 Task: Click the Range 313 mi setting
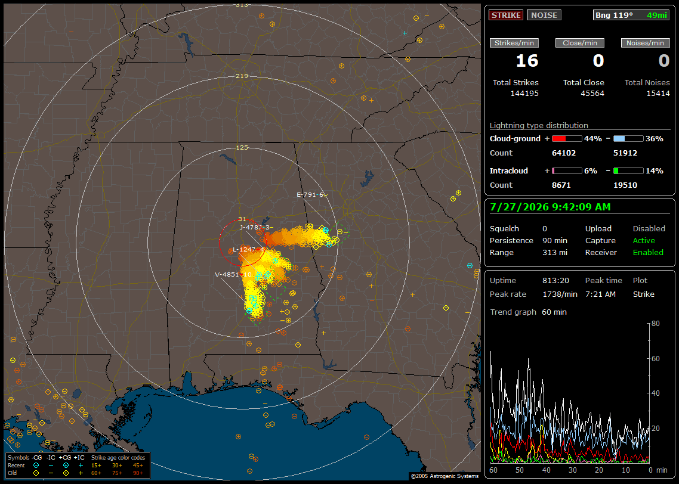click(528, 253)
